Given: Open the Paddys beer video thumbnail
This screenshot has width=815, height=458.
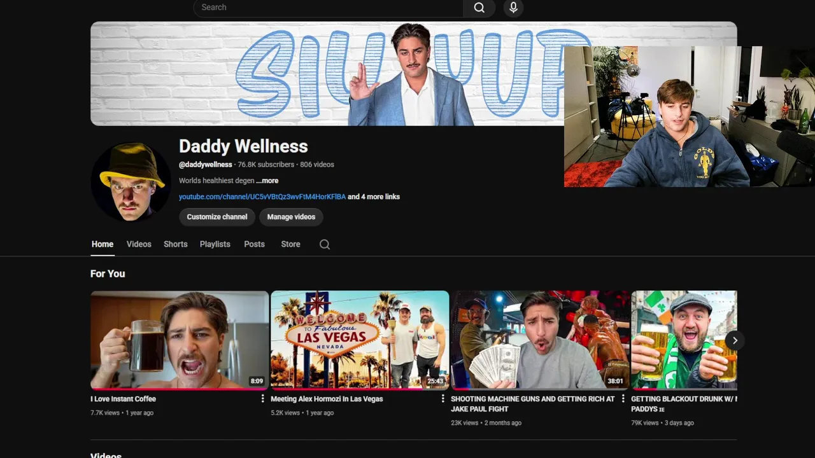Looking at the screenshot, I should [x=684, y=340].
